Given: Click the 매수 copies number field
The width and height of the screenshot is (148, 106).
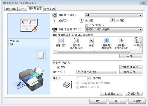Looking at the screenshot, I should click(82, 78).
